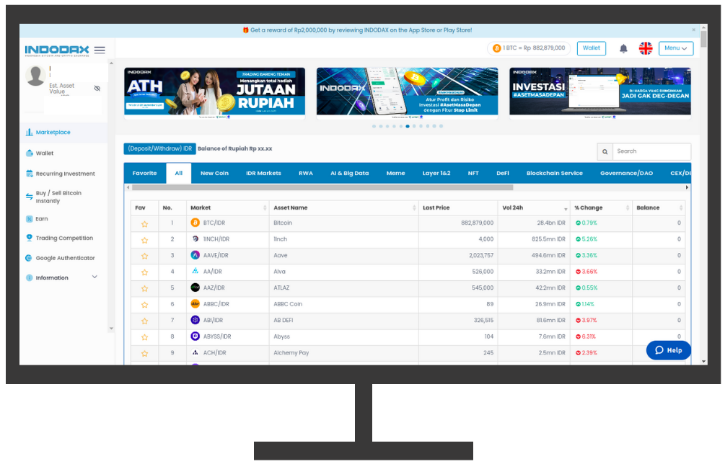Click the INDODAX logo
Screen dimensions: 725x464
(x=57, y=50)
